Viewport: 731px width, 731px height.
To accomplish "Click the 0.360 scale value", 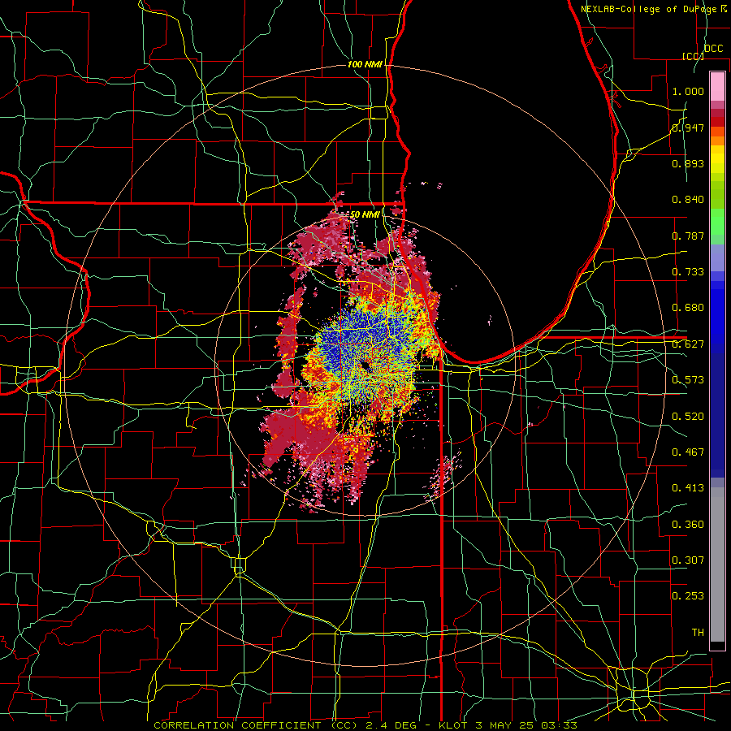I will [688, 525].
